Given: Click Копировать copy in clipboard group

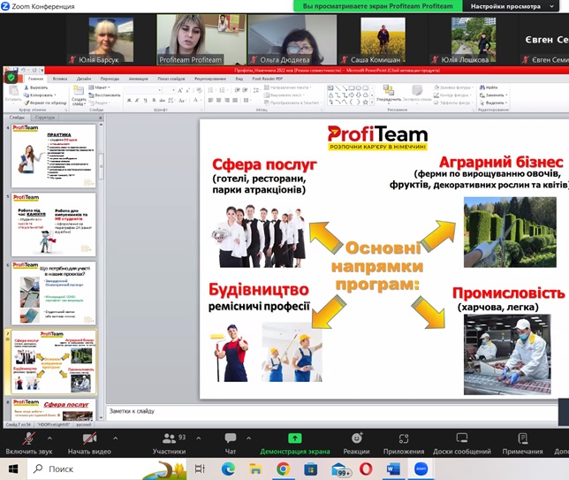Looking at the screenshot, I should pos(40,95).
